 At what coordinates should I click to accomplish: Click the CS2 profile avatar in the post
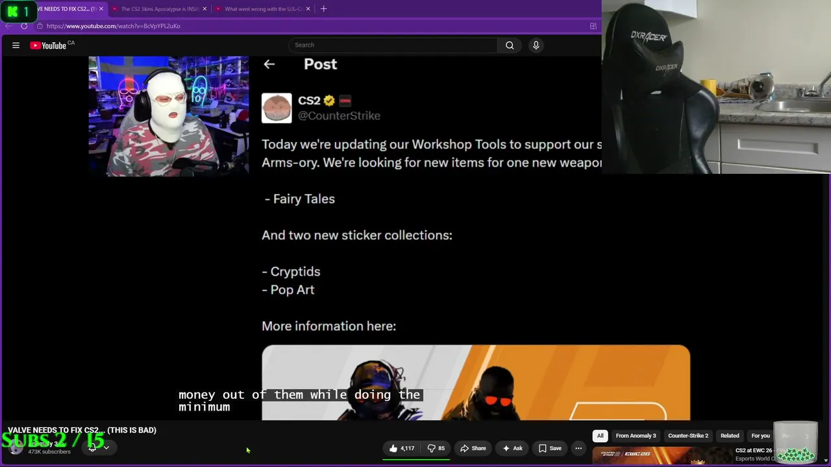coord(277,108)
